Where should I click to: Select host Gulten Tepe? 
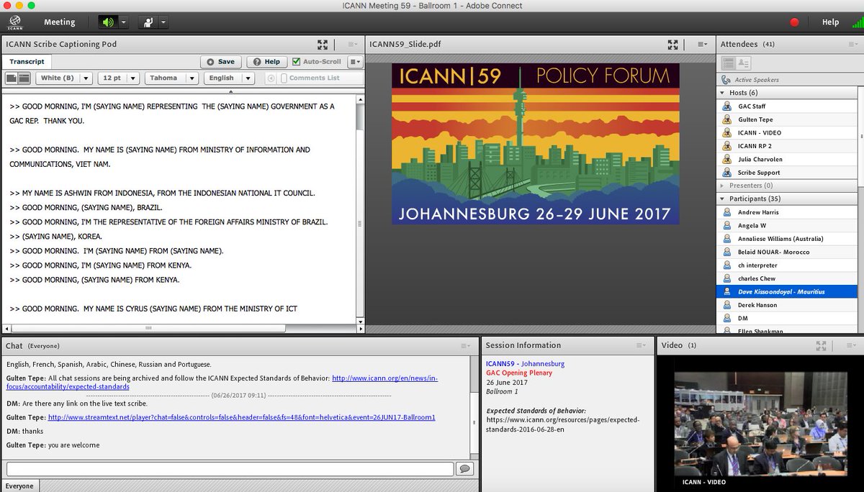point(787,119)
